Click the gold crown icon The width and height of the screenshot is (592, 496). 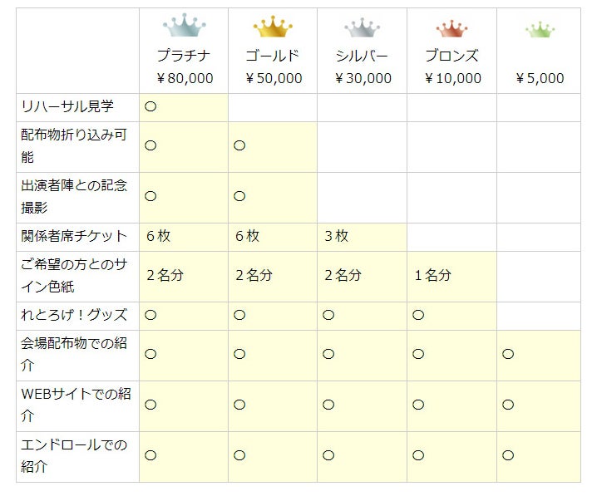pos(273,27)
